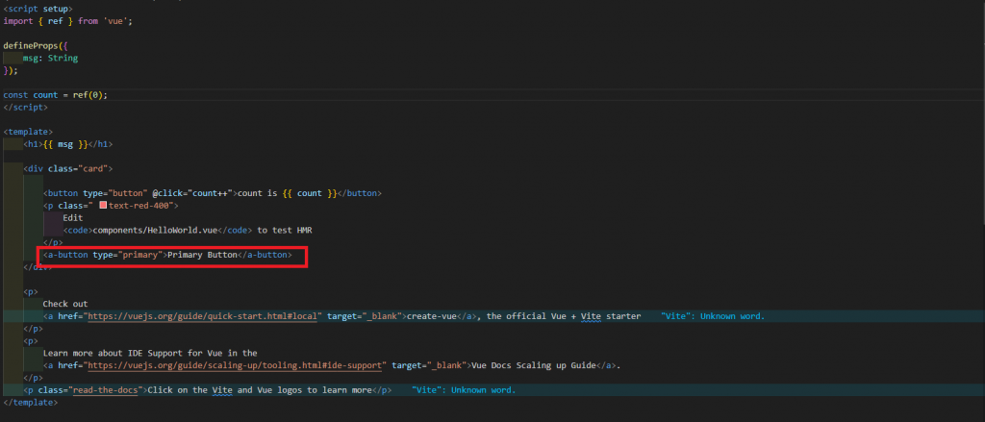
Task: Click components/HelloWorld.vue code text
Action: [x=155, y=231]
